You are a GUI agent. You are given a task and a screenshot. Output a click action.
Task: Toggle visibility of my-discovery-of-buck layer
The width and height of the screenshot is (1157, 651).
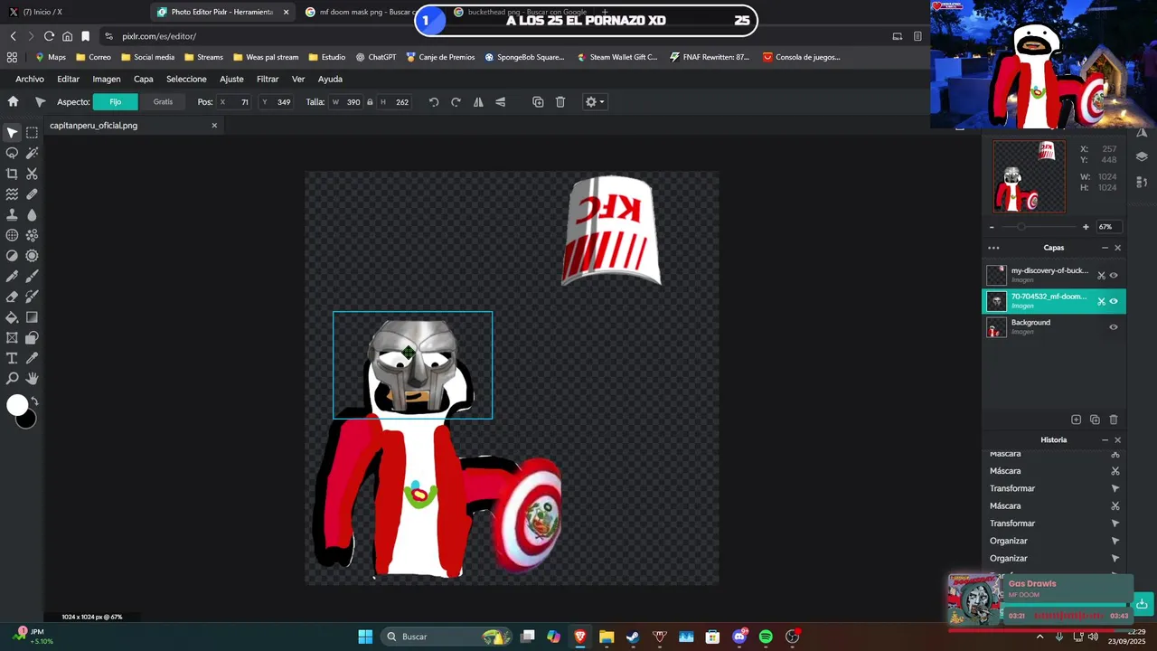tap(1114, 275)
